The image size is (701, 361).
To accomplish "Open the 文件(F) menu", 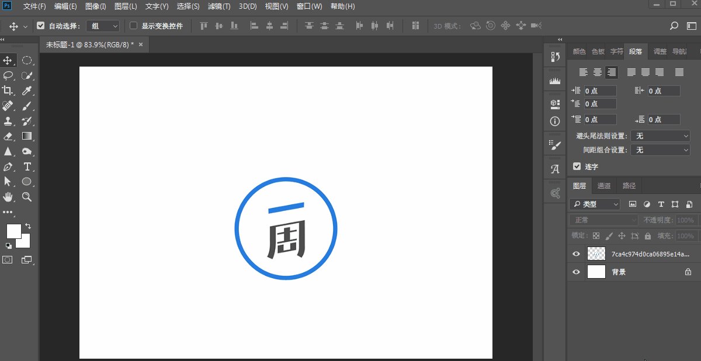I will [34, 6].
